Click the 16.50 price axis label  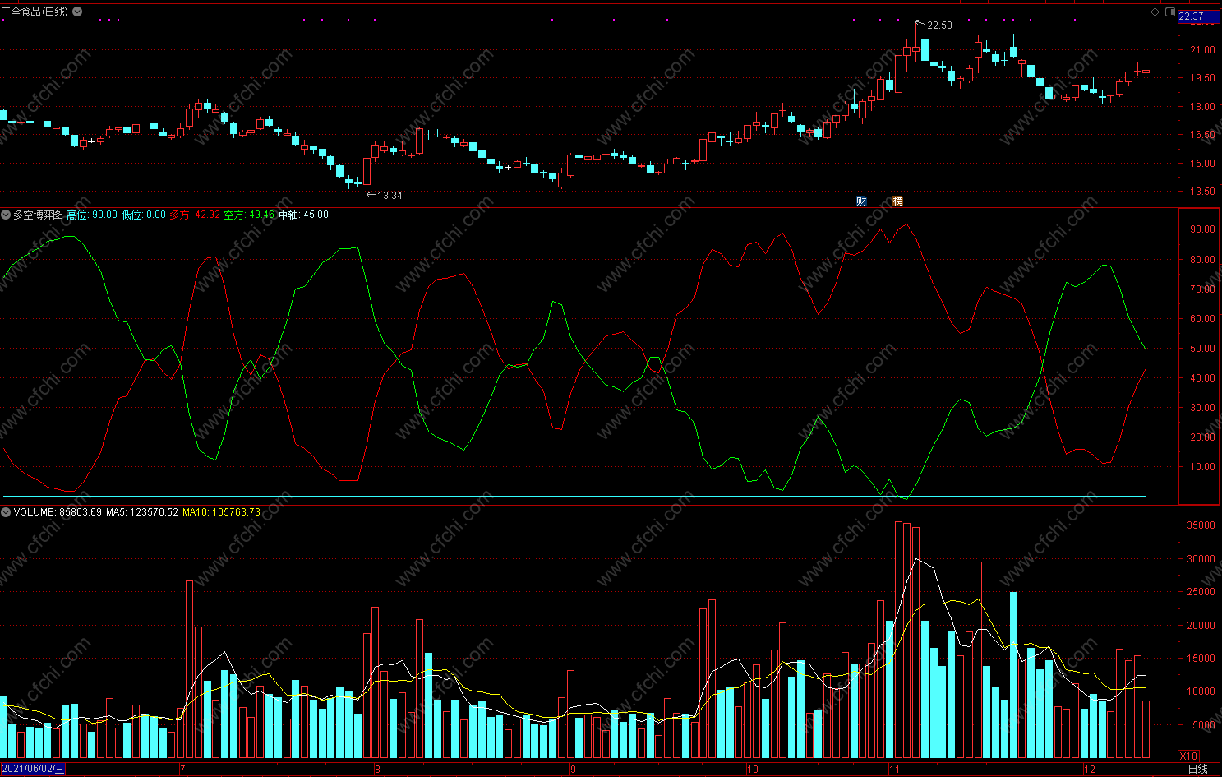(x=1202, y=135)
